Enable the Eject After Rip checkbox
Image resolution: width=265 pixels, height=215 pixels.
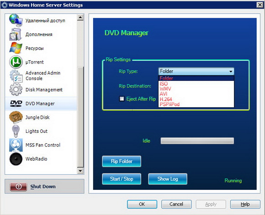click(122, 99)
